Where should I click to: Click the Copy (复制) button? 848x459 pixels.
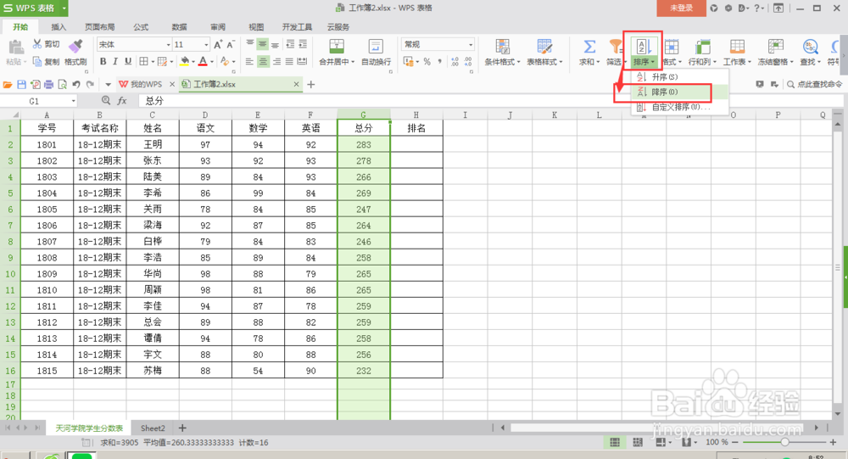[46, 62]
